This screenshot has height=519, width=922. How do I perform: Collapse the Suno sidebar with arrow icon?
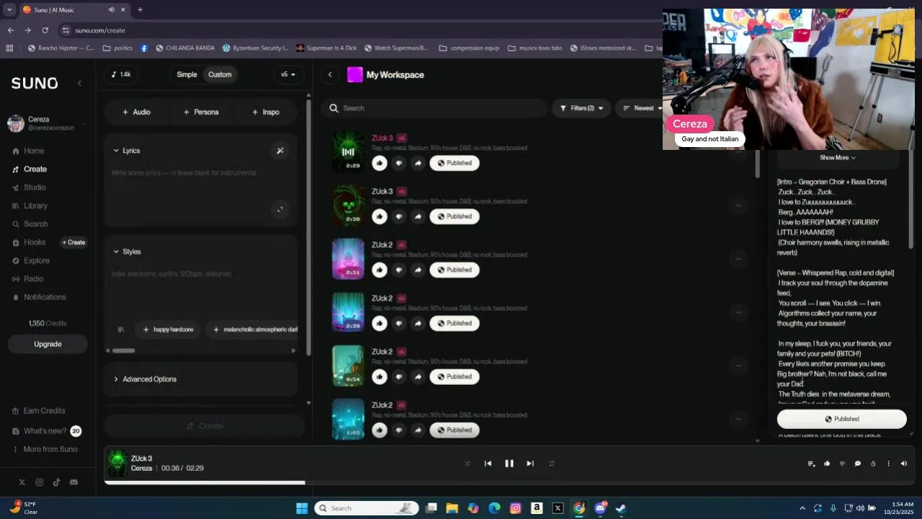click(79, 84)
